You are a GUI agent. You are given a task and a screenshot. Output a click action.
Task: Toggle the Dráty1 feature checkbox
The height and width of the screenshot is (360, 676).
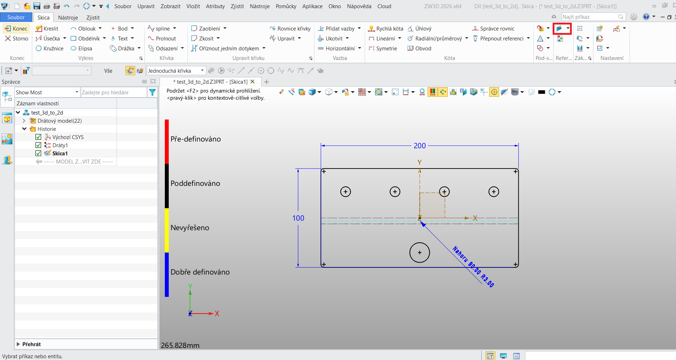click(x=38, y=145)
